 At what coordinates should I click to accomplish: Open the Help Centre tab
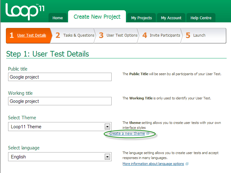[x=201, y=18]
